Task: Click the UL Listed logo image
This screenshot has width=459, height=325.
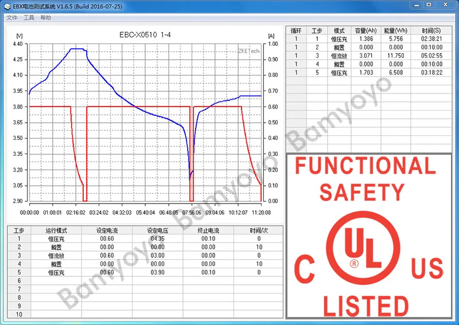Action: point(369,236)
